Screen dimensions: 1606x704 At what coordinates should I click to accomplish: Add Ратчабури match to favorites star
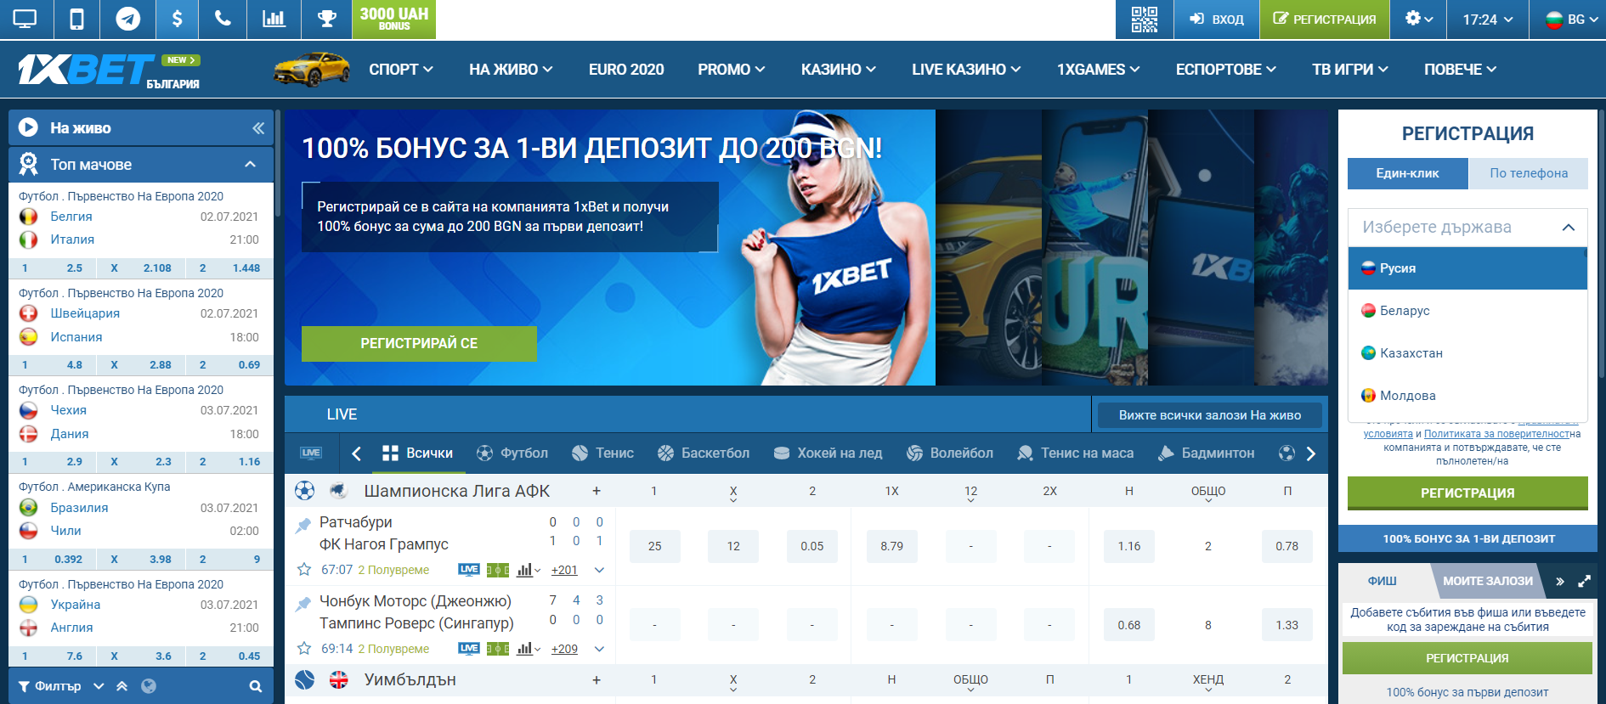[303, 570]
